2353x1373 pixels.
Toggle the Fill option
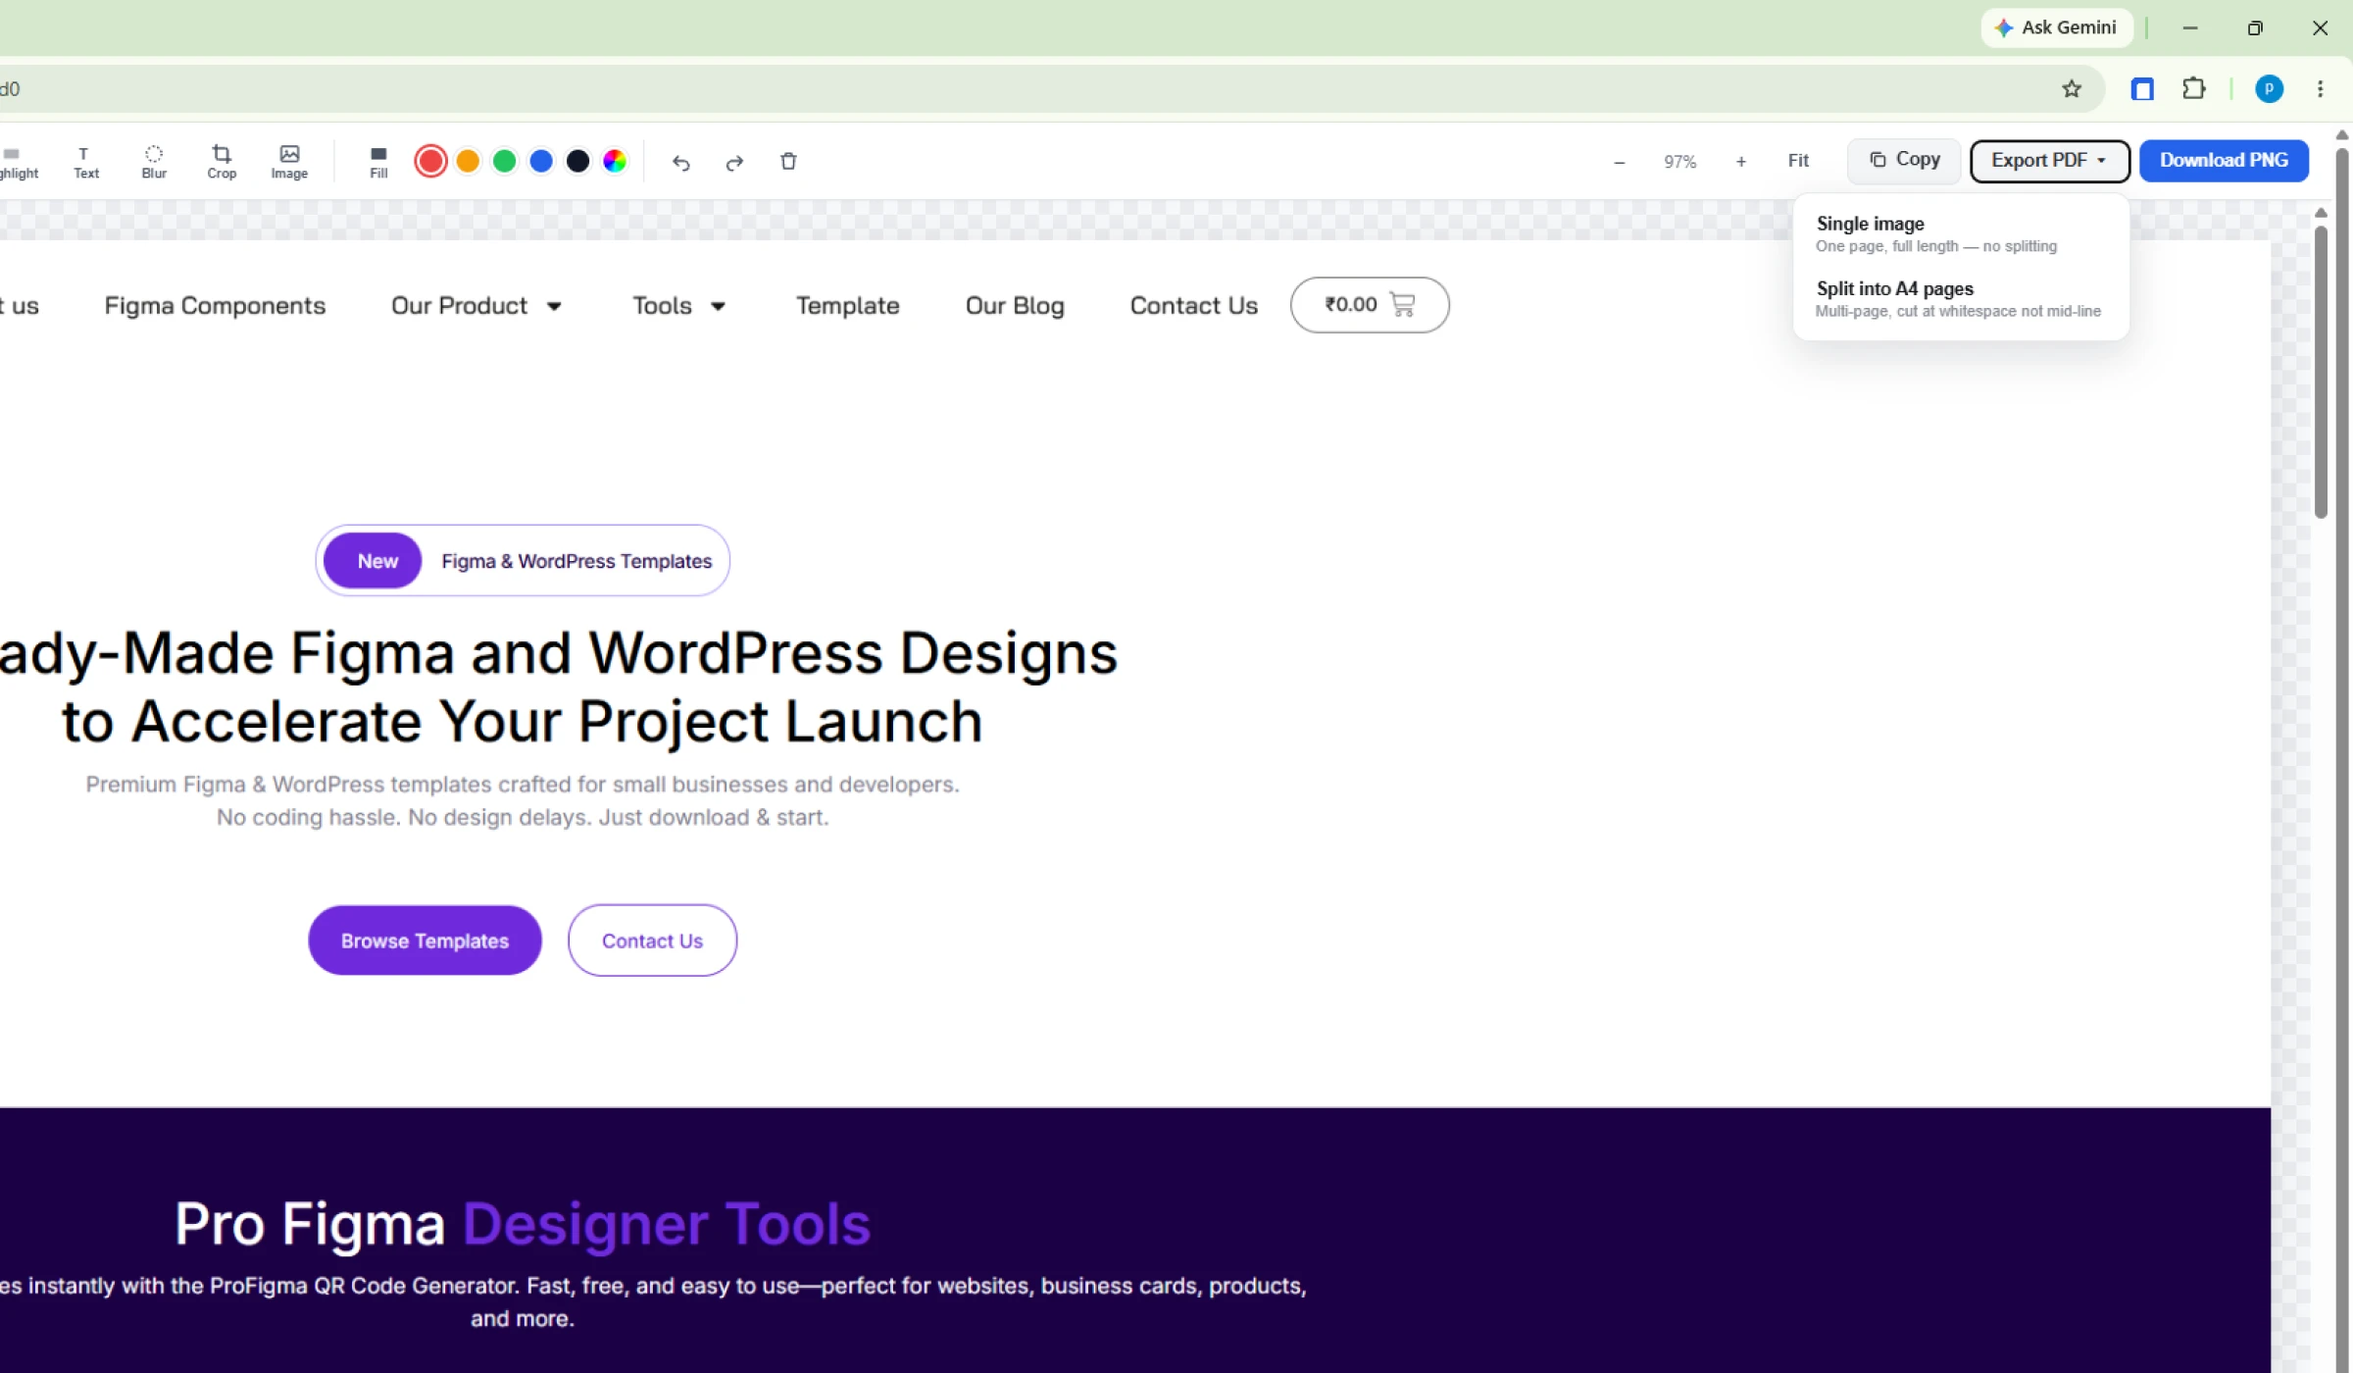[378, 162]
